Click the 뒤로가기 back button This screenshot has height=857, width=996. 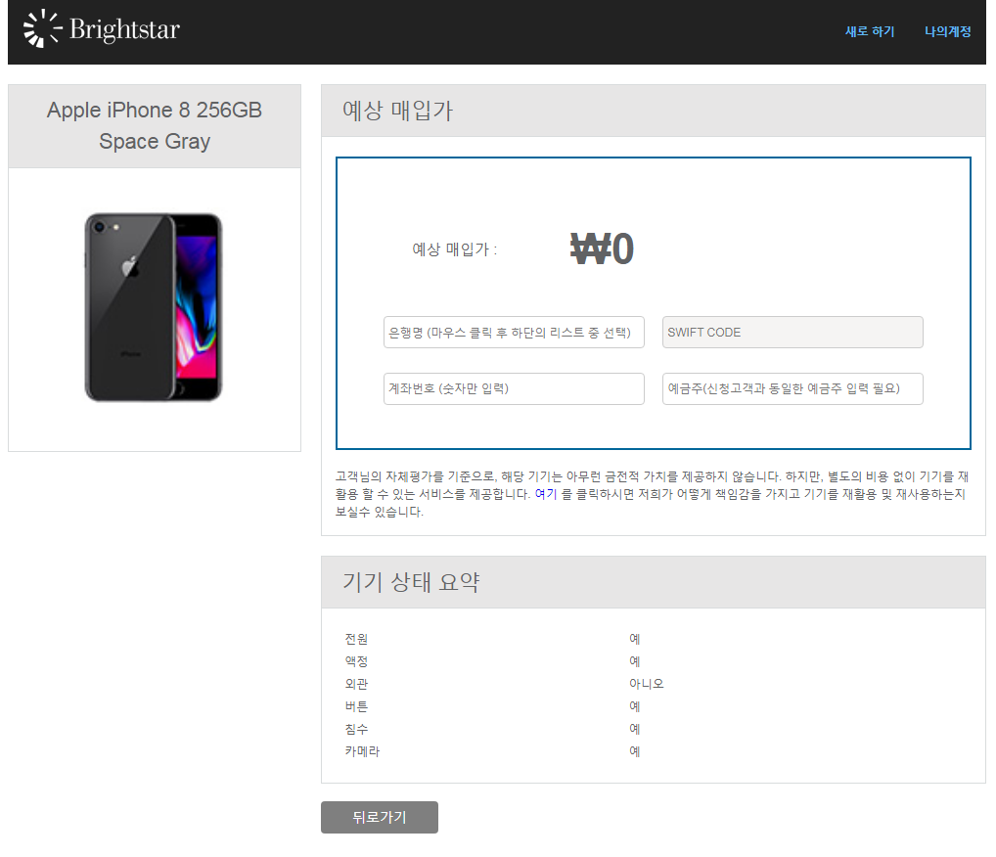tap(380, 817)
